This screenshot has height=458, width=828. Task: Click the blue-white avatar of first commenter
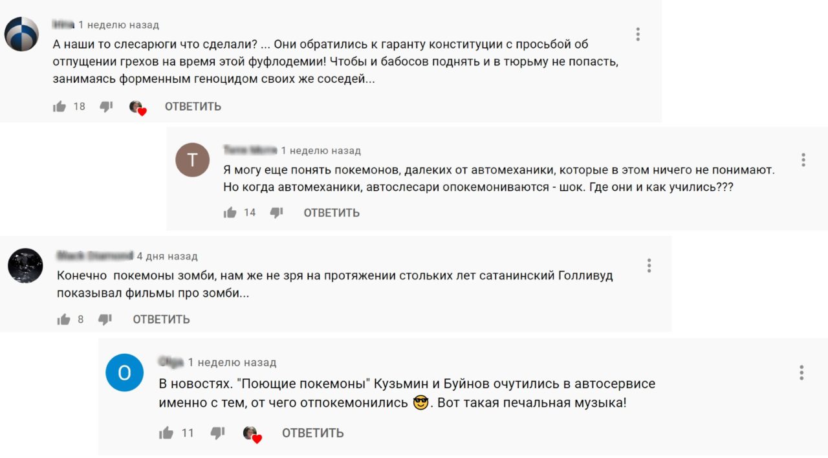(22, 34)
